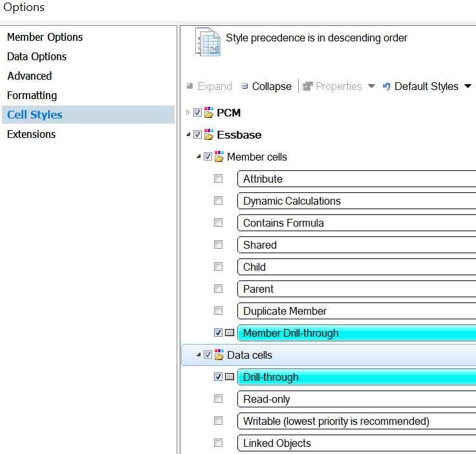
Task: Click the Member cells folder icon
Action: click(x=219, y=157)
